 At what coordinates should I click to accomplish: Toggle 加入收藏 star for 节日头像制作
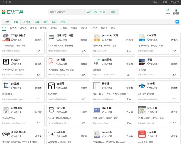(x=12, y=40)
